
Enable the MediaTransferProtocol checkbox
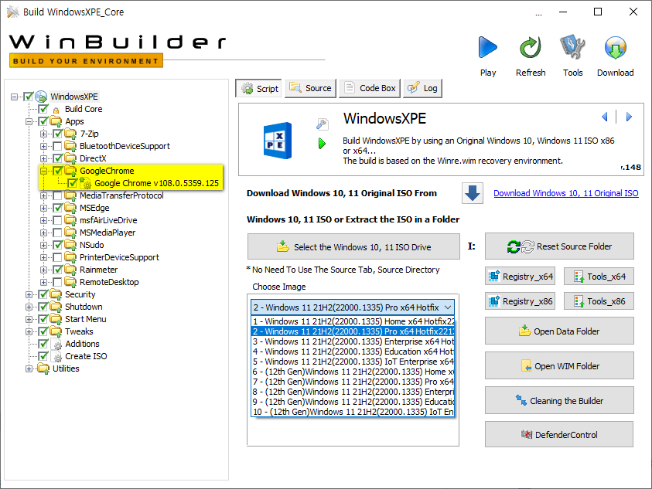pos(58,195)
